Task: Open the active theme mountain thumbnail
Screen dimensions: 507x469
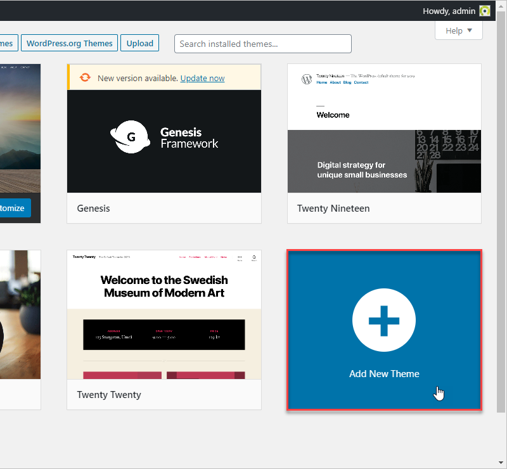Action: point(20,129)
